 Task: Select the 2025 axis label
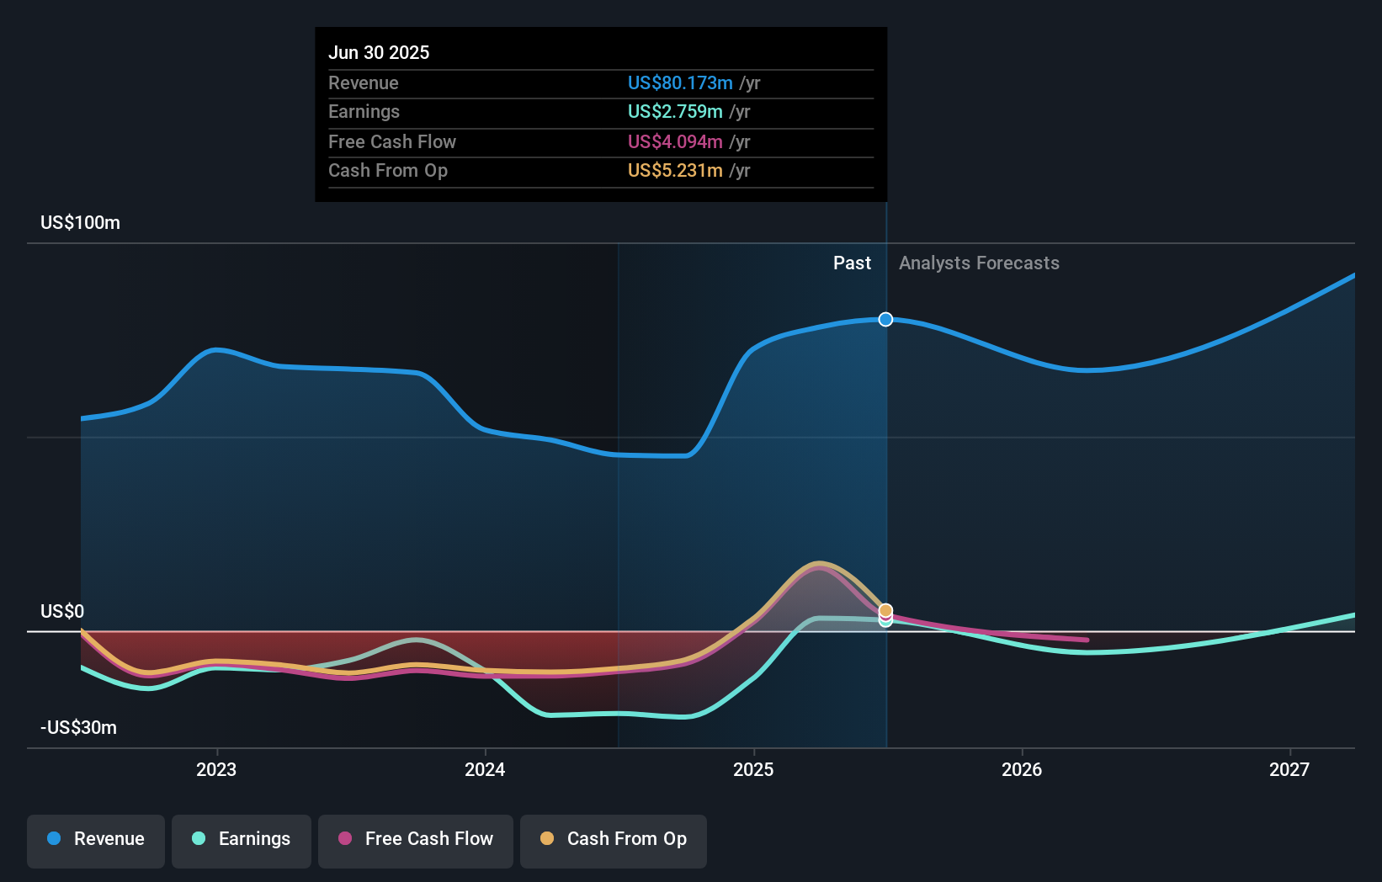tap(753, 768)
